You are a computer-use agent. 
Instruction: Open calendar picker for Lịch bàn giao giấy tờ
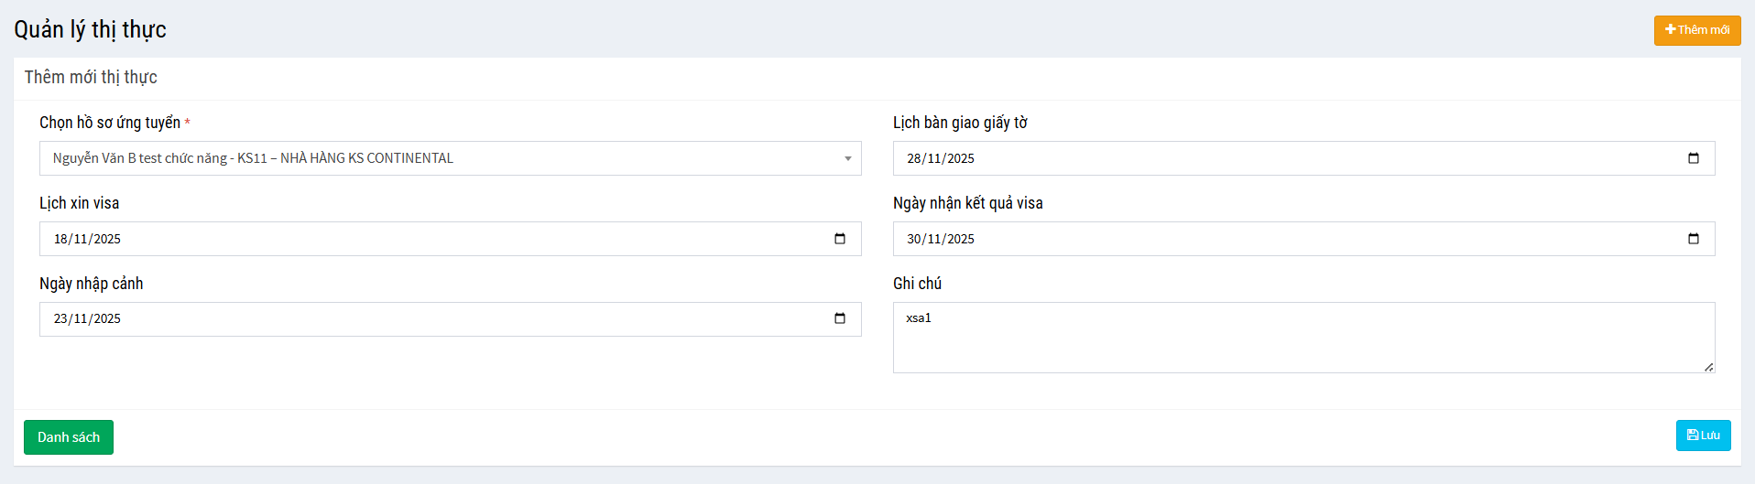1693,158
